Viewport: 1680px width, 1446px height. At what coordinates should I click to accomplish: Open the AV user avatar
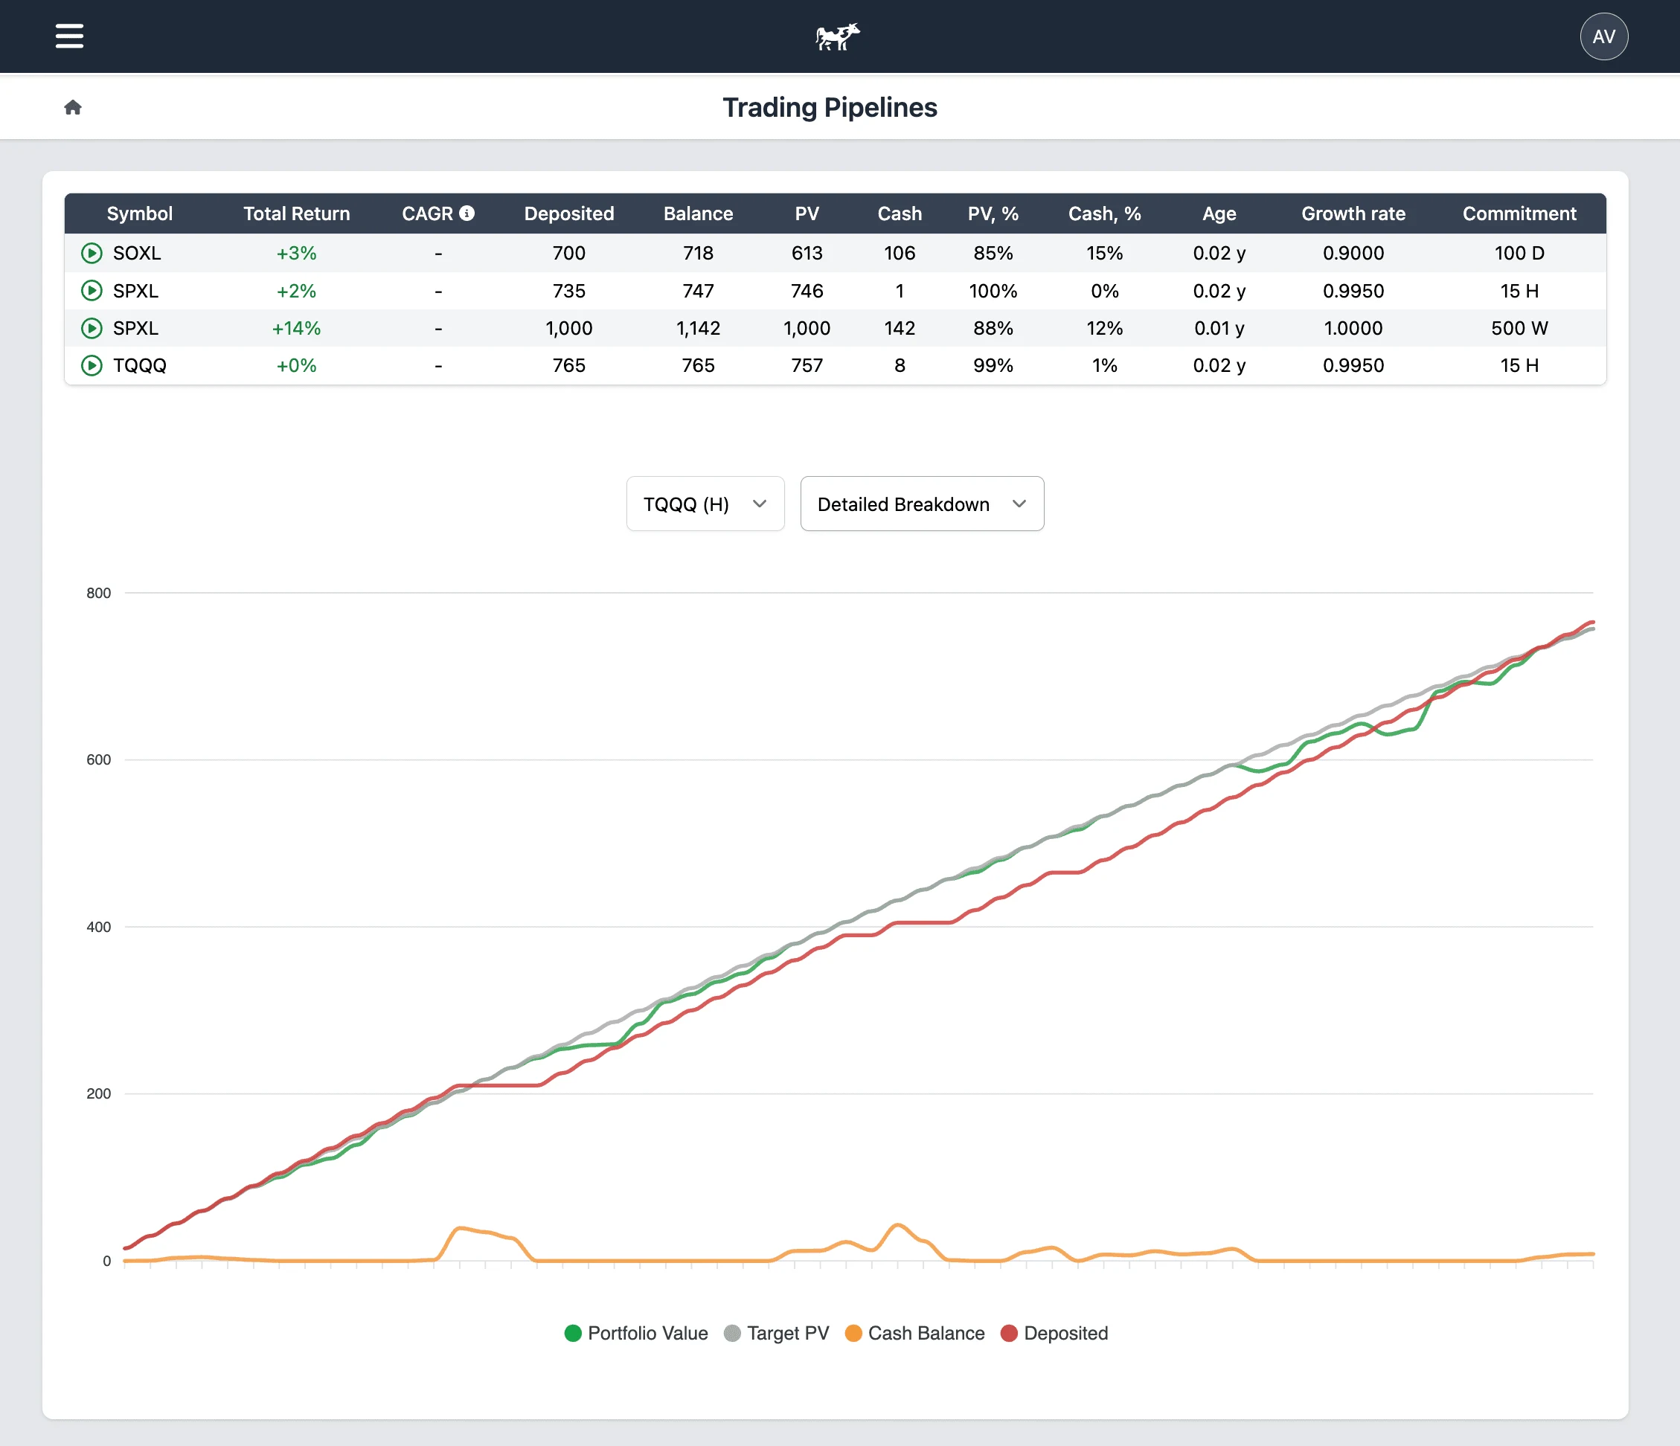pos(1603,36)
